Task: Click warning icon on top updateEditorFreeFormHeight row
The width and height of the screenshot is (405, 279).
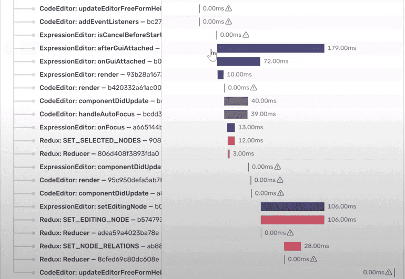Action: (x=229, y=8)
